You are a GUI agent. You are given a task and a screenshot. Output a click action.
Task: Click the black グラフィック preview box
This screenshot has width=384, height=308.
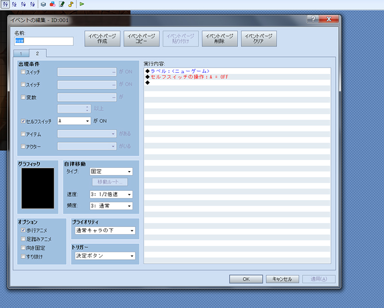(38, 188)
